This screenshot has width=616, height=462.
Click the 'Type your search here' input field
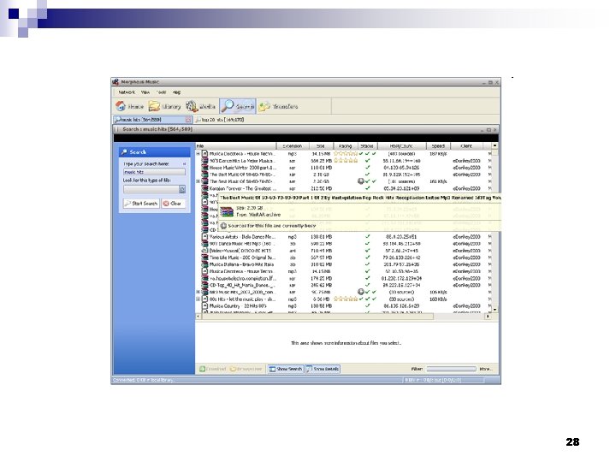pos(154,172)
